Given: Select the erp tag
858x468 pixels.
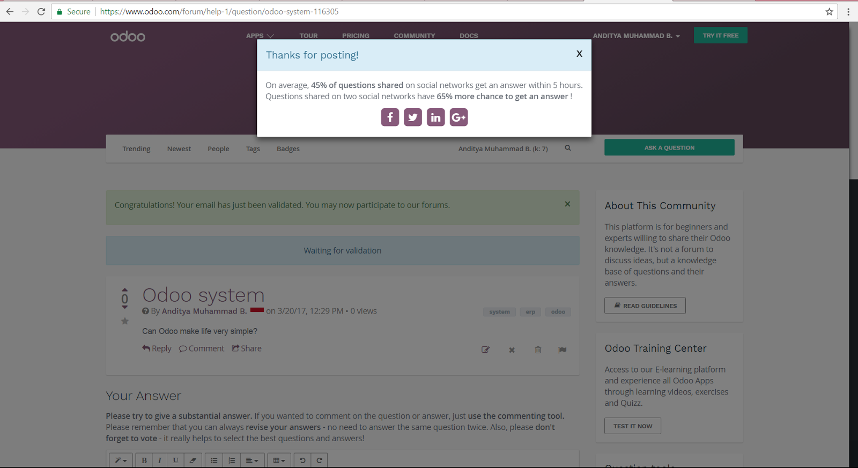Looking at the screenshot, I should click(530, 311).
